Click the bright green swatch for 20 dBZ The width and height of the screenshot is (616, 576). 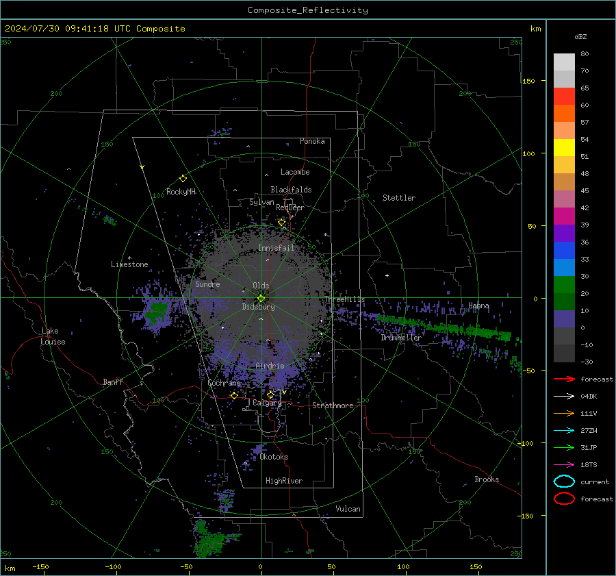point(564,284)
